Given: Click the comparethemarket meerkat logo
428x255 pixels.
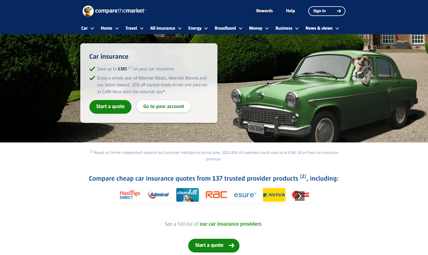Looking at the screenshot, I should point(114,11).
